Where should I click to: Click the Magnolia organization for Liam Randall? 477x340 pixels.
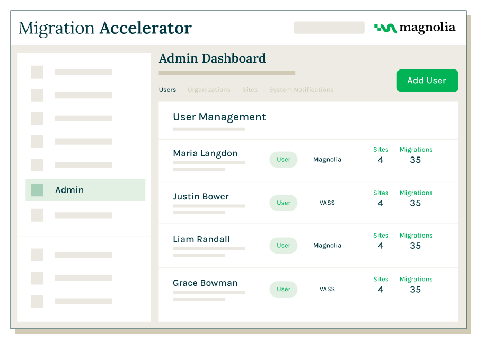327,246
